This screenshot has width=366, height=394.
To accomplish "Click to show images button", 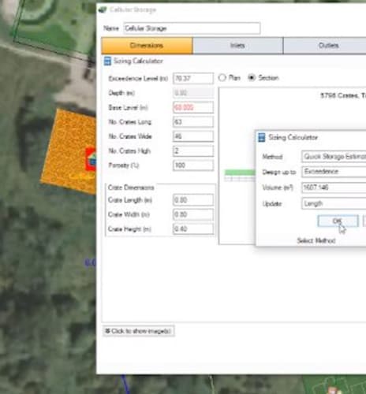I will 138,331.
